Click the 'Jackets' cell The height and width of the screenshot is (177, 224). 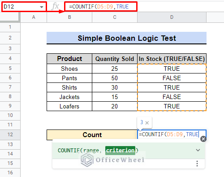pos(69,97)
